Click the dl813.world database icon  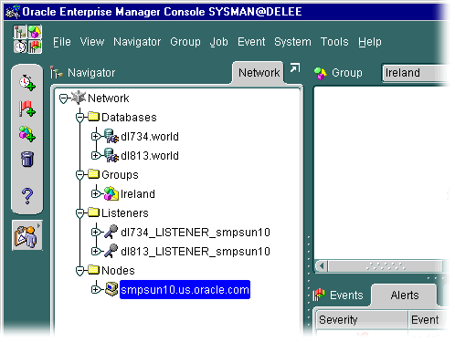click(x=111, y=155)
